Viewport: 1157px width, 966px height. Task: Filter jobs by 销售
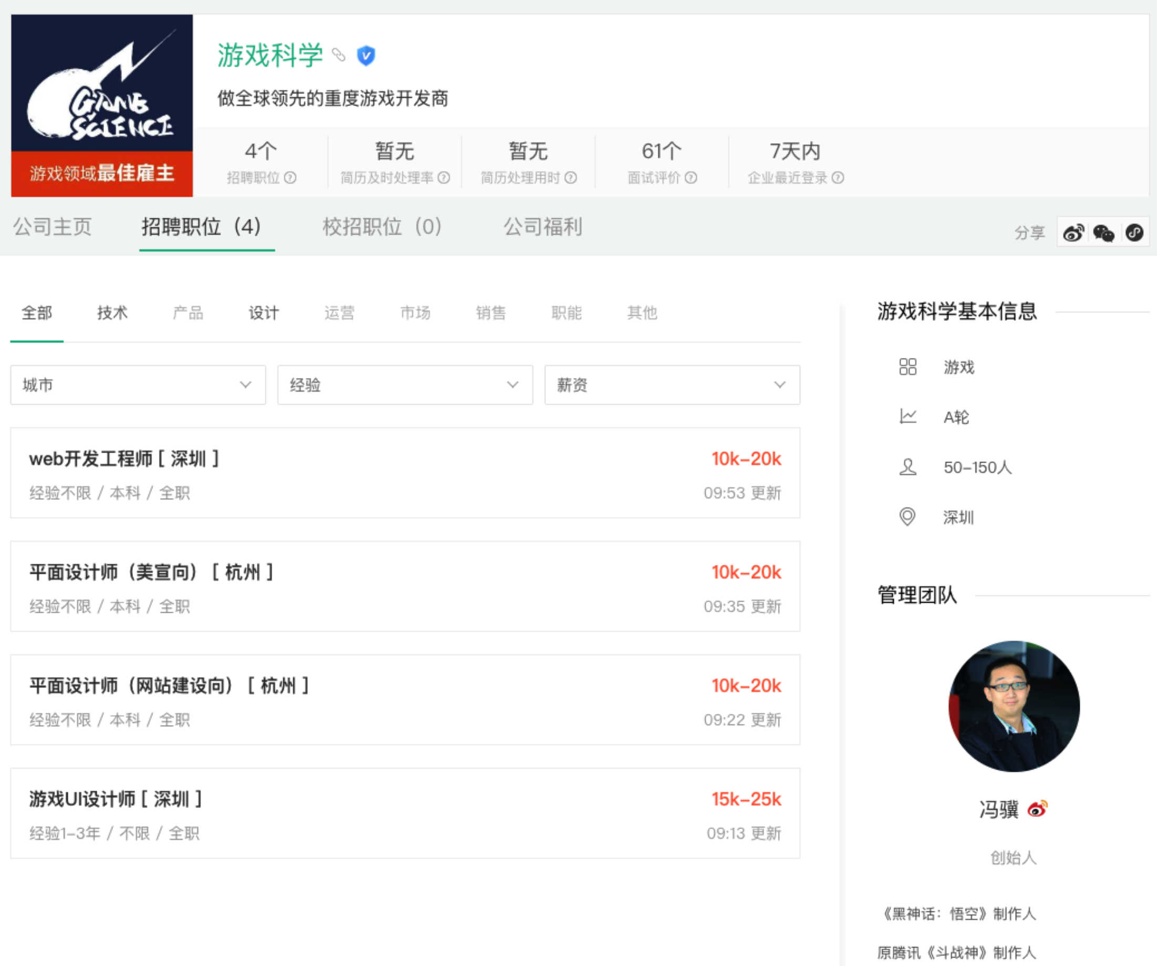491,313
